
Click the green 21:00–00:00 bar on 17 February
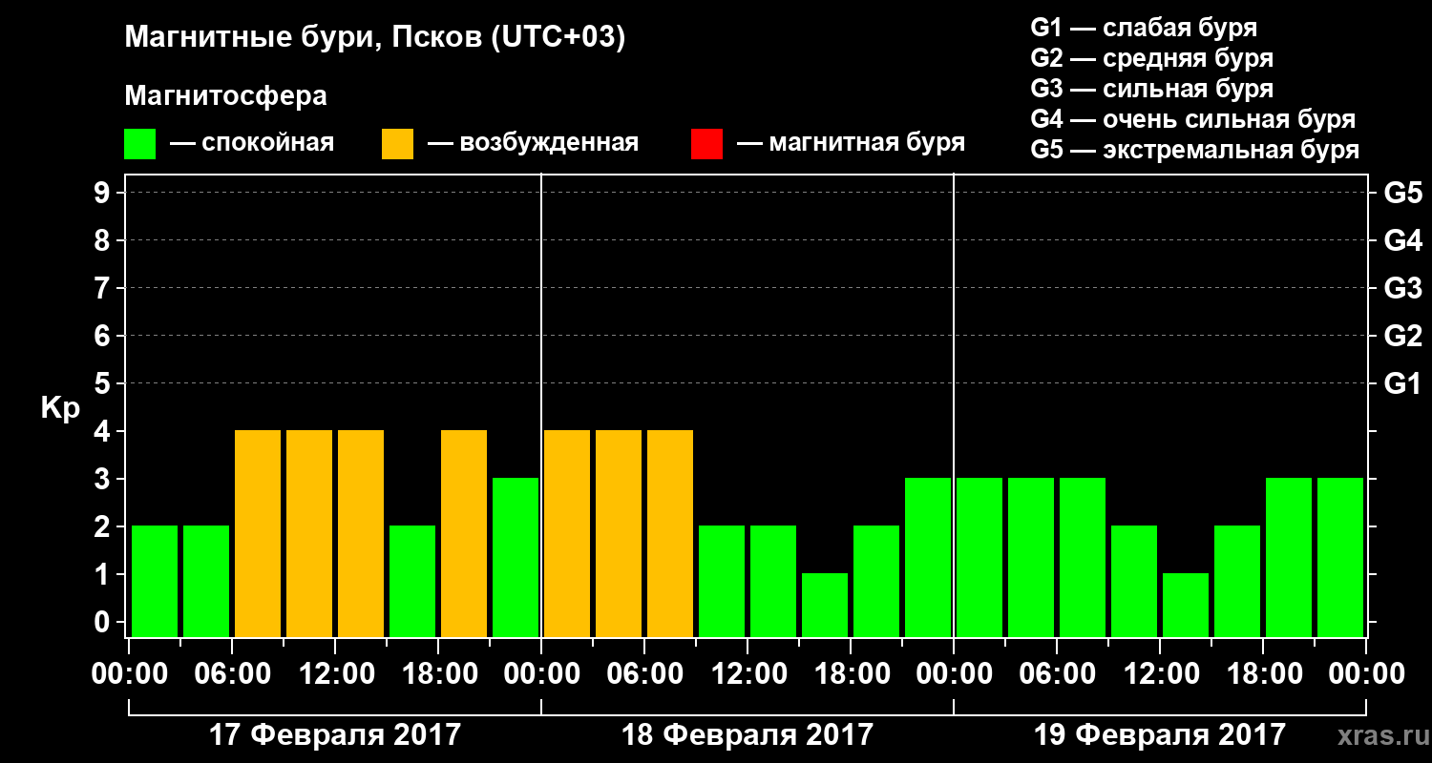pos(516,557)
